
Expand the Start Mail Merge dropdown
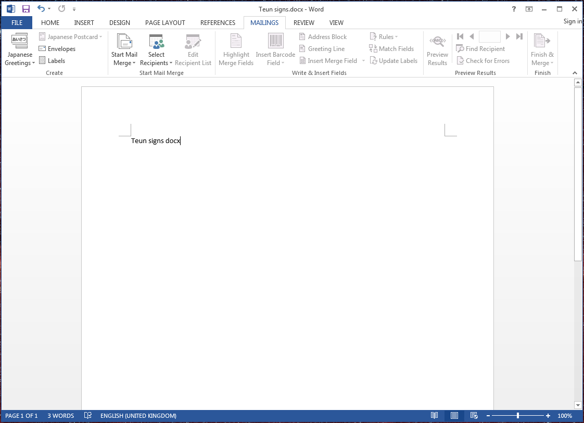124,58
